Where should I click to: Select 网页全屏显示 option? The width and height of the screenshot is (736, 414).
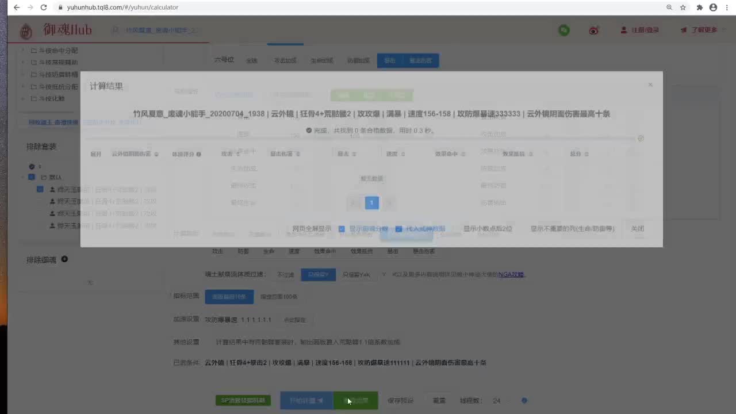click(x=312, y=229)
